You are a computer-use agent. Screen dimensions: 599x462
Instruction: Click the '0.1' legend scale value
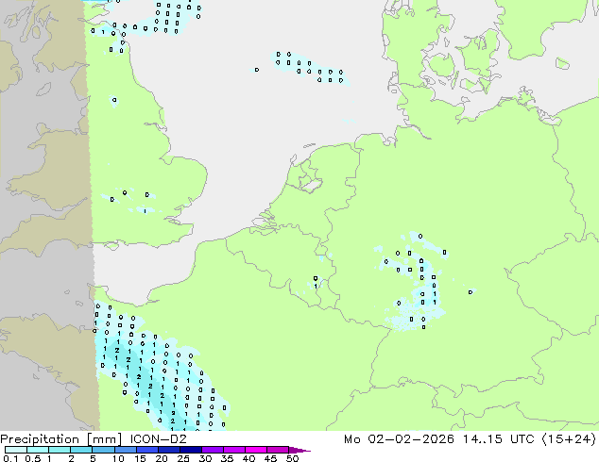click(x=10, y=458)
